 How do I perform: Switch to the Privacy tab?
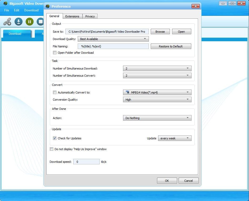tap(90, 16)
